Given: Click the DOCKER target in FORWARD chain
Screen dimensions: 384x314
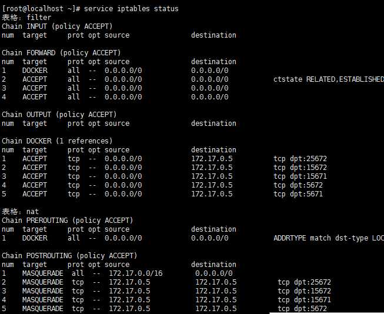Looking at the screenshot, I should click(x=35, y=71).
